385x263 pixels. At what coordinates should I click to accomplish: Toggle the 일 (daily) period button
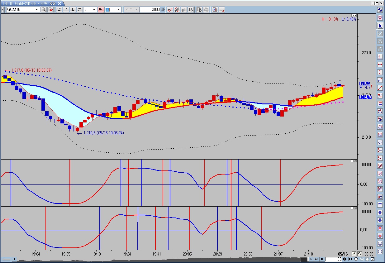pyautogui.click(x=59, y=10)
